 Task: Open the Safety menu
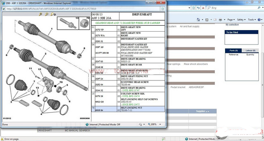click(241, 20)
